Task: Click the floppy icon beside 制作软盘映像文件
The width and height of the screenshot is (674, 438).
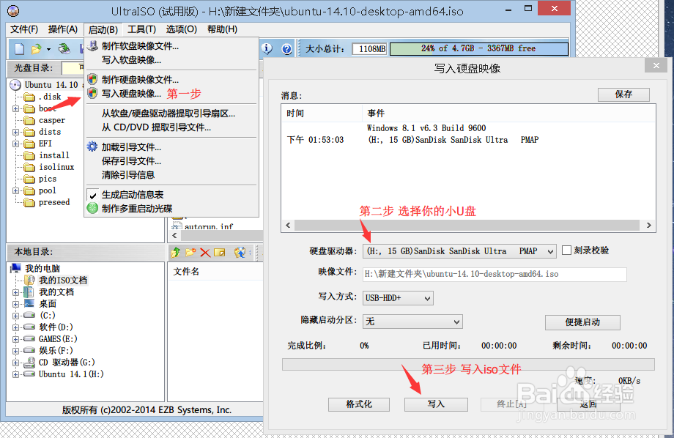Action: coord(92,45)
